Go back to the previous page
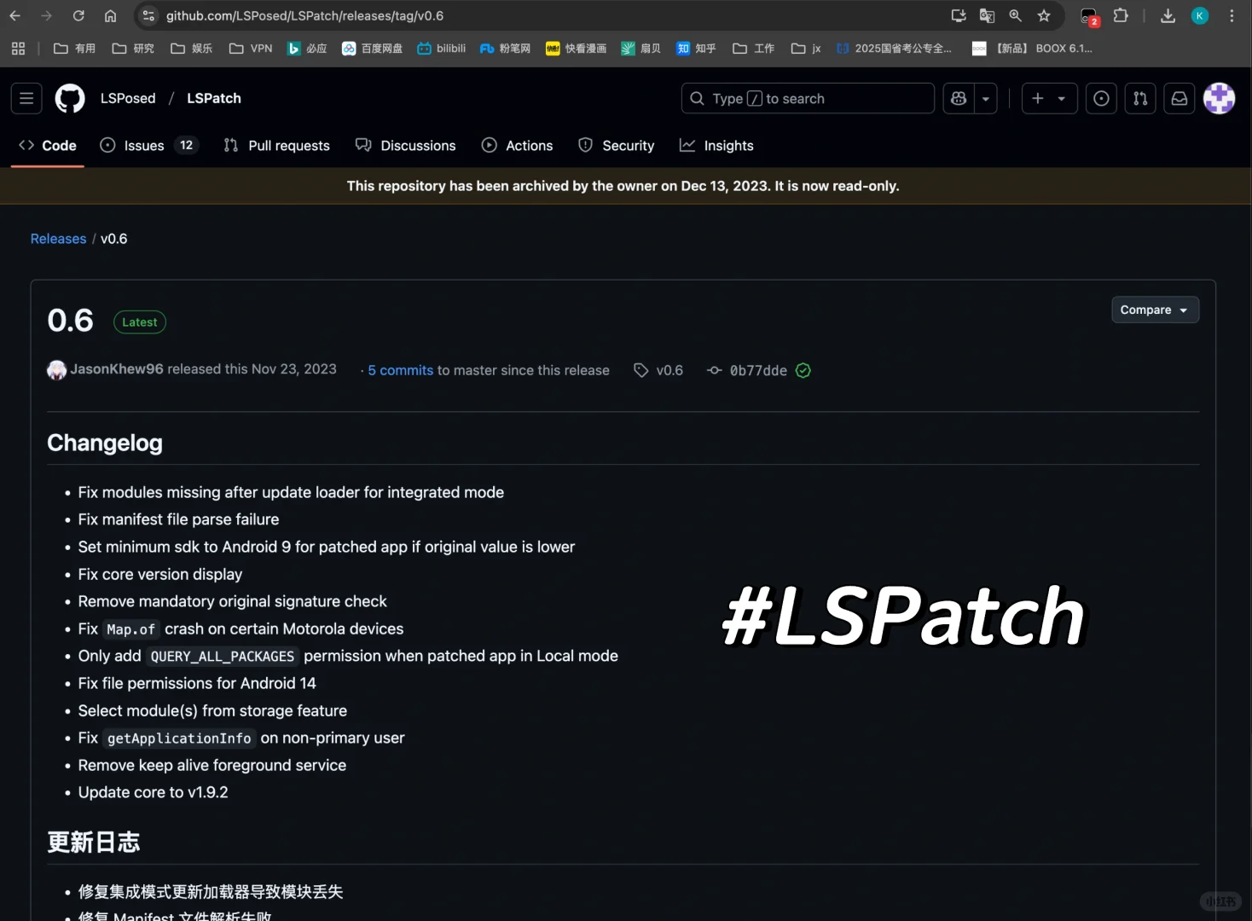The image size is (1252, 921). click(15, 15)
